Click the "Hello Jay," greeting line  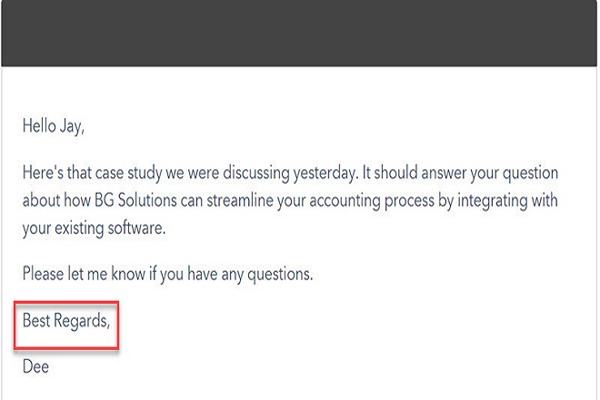(x=54, y=126)
